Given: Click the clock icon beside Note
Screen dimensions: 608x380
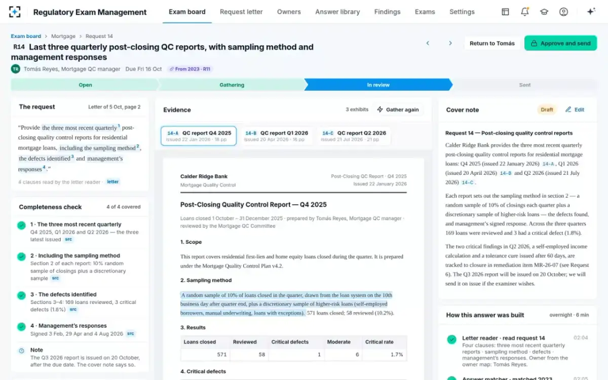Looking at the screenshot, I should pos(21,351).
